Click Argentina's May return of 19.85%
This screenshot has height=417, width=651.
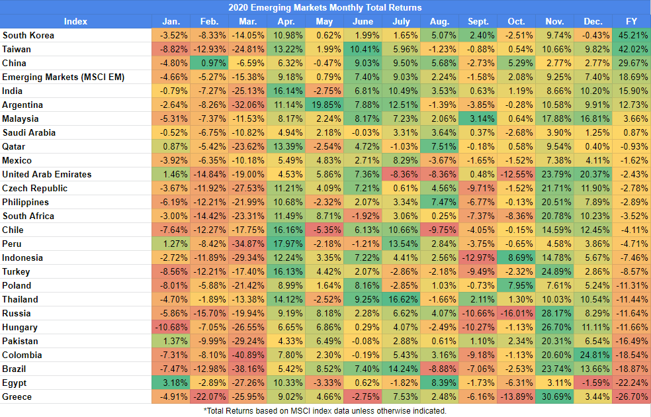[324, 105]
